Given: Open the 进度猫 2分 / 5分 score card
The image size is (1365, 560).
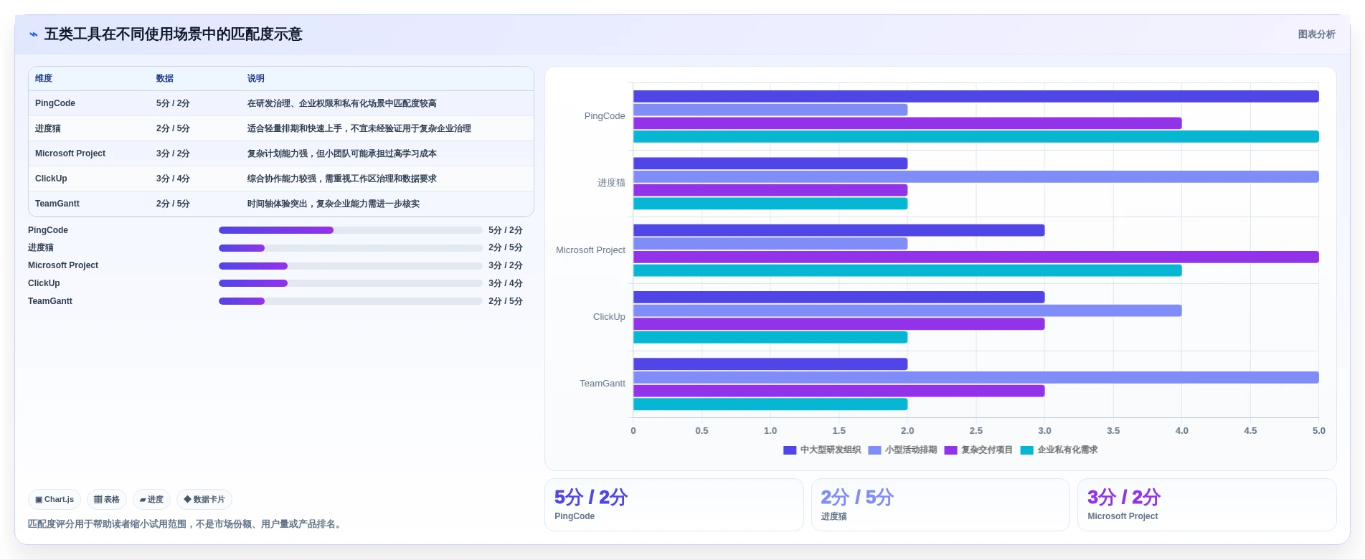Looking at the screenshot, I should pos(940,505).
